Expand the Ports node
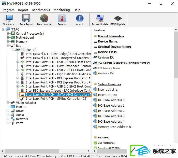This screenshot has height=158, width=178. (x=8, y=123)
